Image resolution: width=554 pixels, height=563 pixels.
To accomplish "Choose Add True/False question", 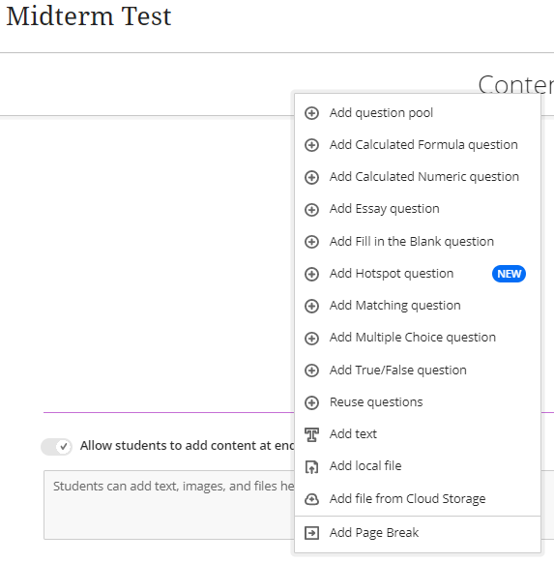I will click(418, 370).
